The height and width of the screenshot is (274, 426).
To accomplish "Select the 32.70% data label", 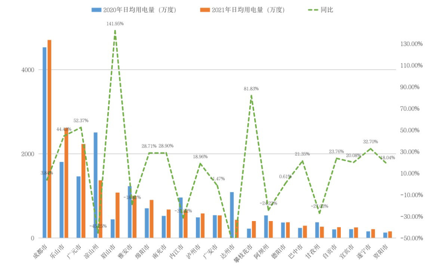I will click(x=370, y=142).
